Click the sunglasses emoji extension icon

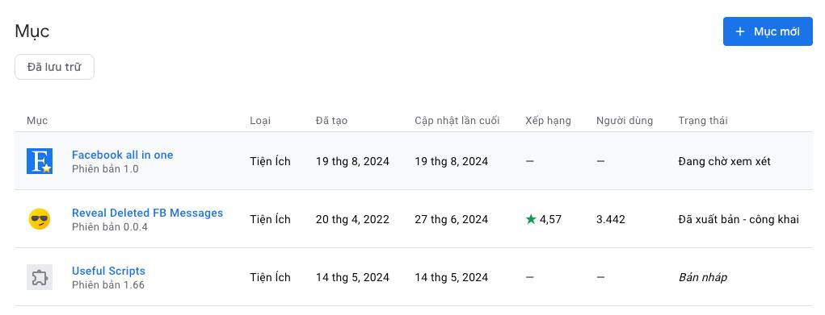tap(40, 219)
